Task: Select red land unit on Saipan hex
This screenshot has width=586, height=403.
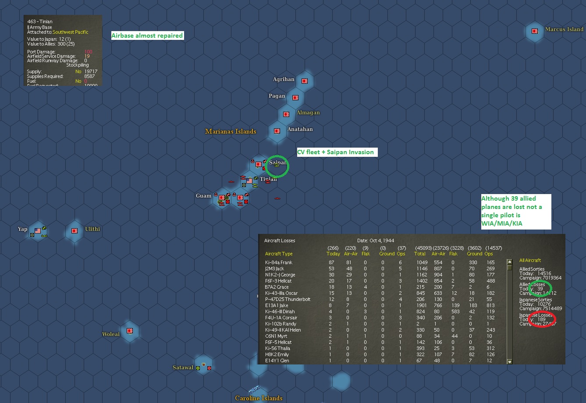Action: (x=264, y=168)
